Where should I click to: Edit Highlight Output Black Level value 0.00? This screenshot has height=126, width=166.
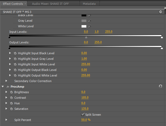click(84, 70)
